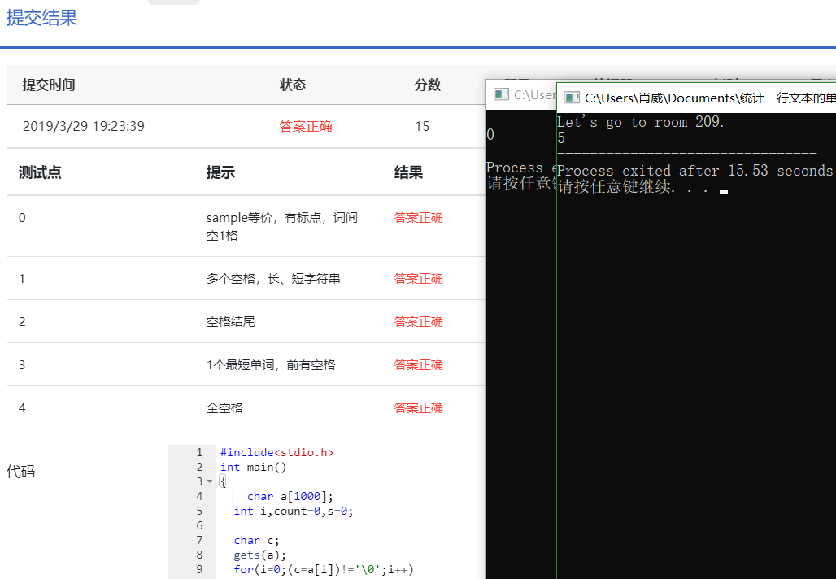Click code line #include<stdio.h>
Viewport: 836px width, 579px height.
[x=276, y=453]
